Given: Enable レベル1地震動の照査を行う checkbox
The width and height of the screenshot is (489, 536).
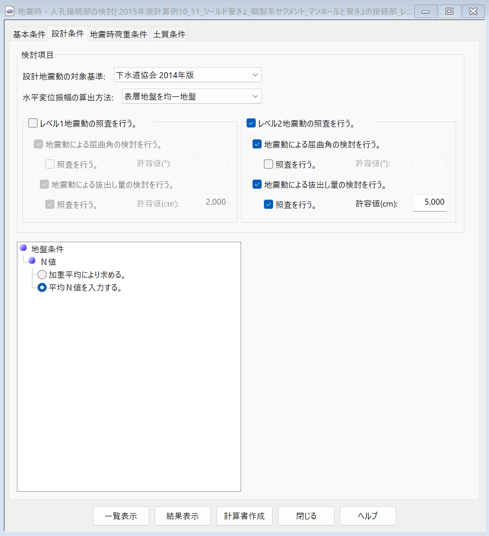Looking at the screenshot, I should coord(33,123).
